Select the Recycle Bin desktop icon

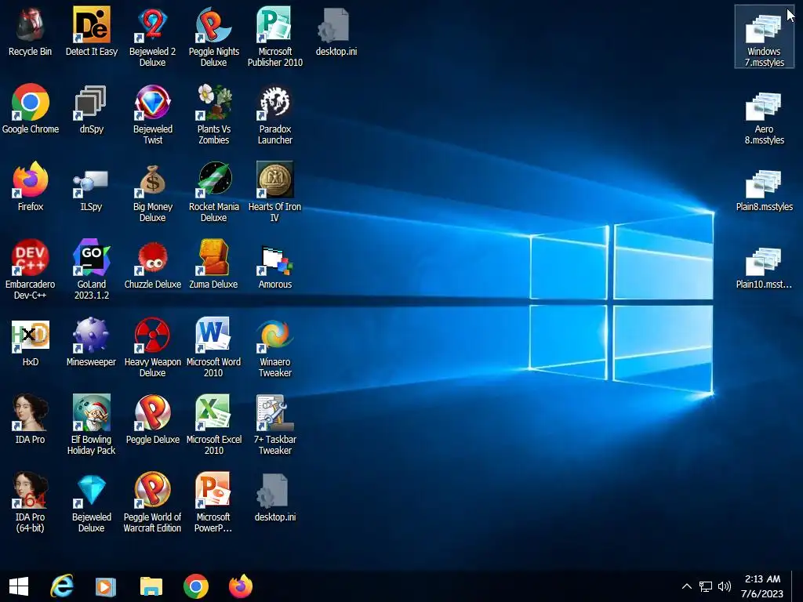pyautogui.click(x=31, y=31)
